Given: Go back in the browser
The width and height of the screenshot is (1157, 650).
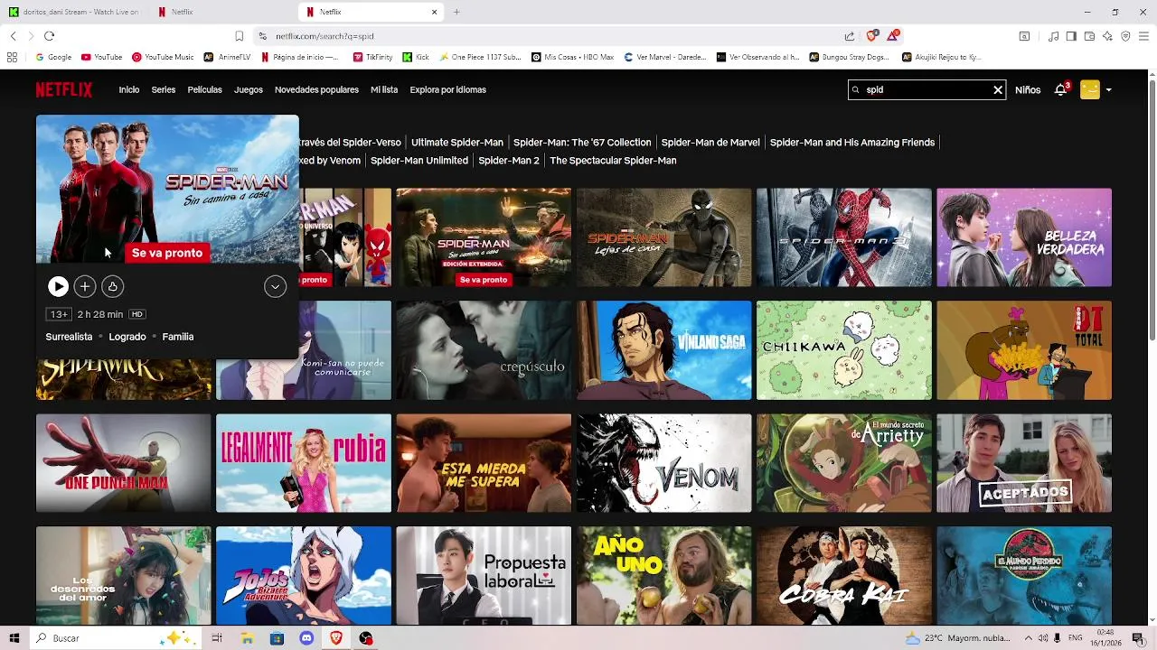Looking at the screenshot, I should point(13,36).
